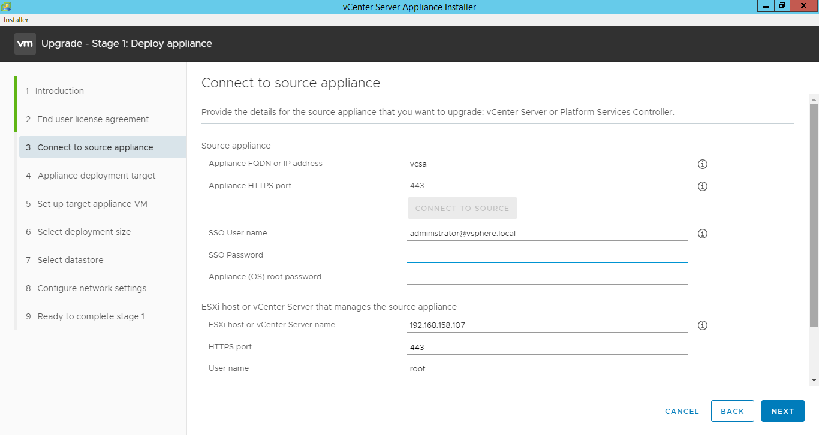
Task: Click the info icon next to SSO User name
Action: point(702,233)
